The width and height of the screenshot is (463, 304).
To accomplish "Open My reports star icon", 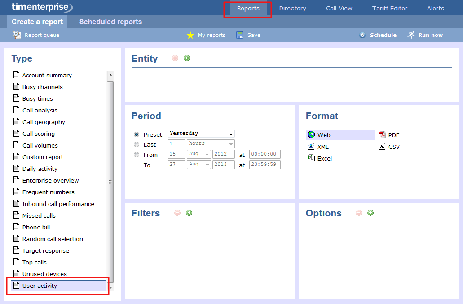I will point(190,35).
